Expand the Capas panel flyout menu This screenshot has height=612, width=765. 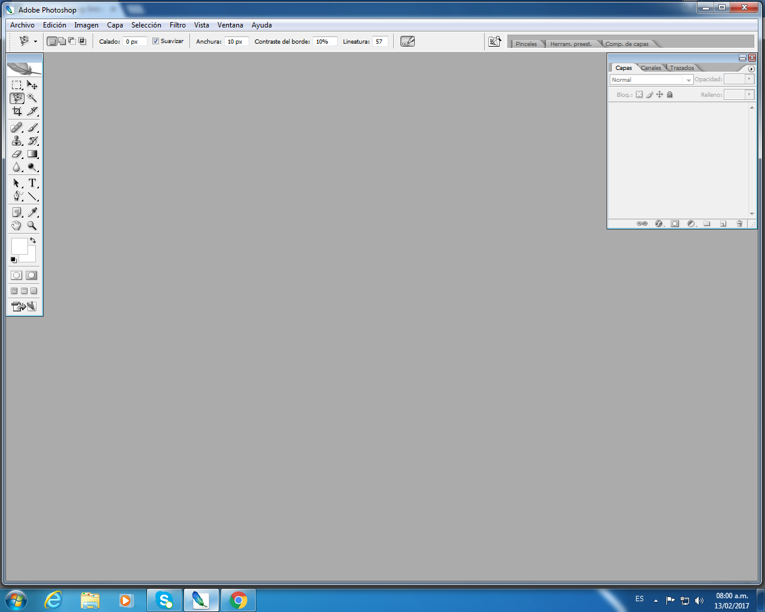(x=751, y=69)
